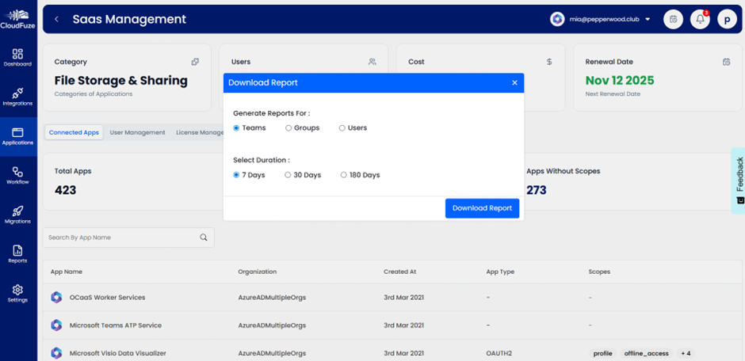745x361 pixels.
Task: Click the account logo beside mia@pepperwood.club
Action: coord(557,20)
